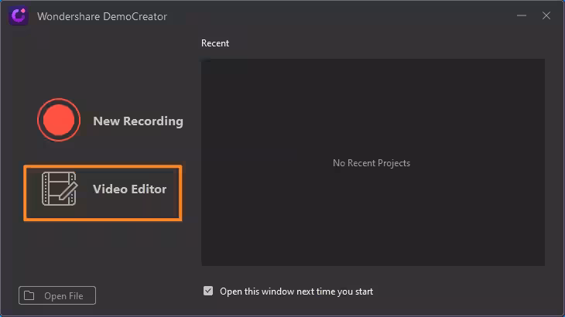Click the Recent heading
Viewport: 565px width, 317px height.
point(215,43)
